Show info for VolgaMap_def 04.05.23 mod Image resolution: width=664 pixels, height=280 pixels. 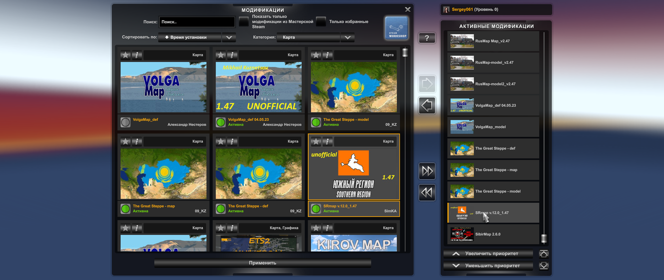[232, 55]
